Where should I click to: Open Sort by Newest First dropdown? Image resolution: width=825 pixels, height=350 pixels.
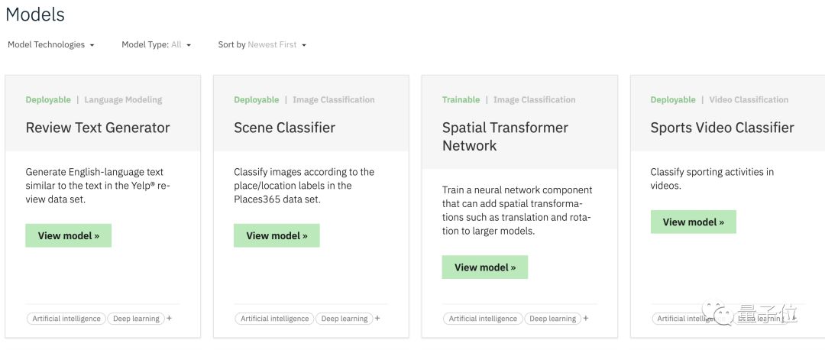[262, 45]
